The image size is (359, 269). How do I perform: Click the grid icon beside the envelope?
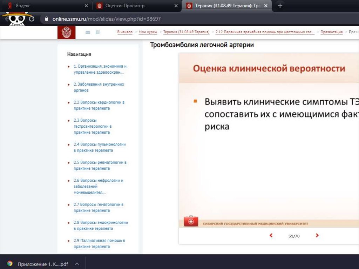[97, 32]
